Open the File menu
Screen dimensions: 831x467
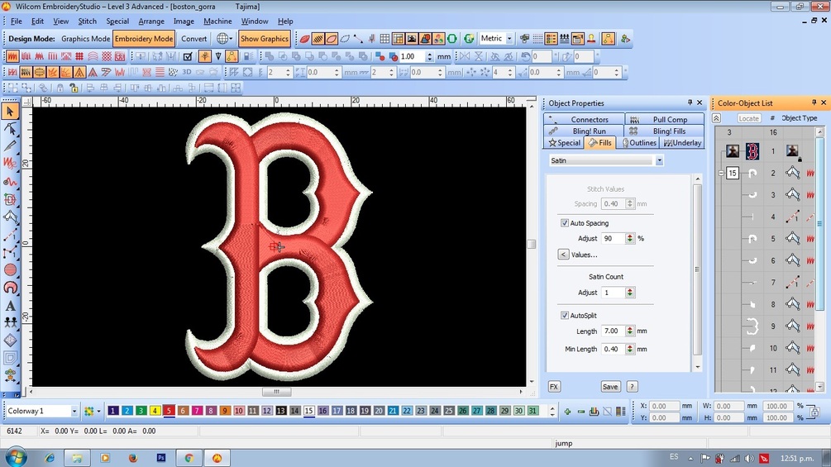tap(17, 21)
